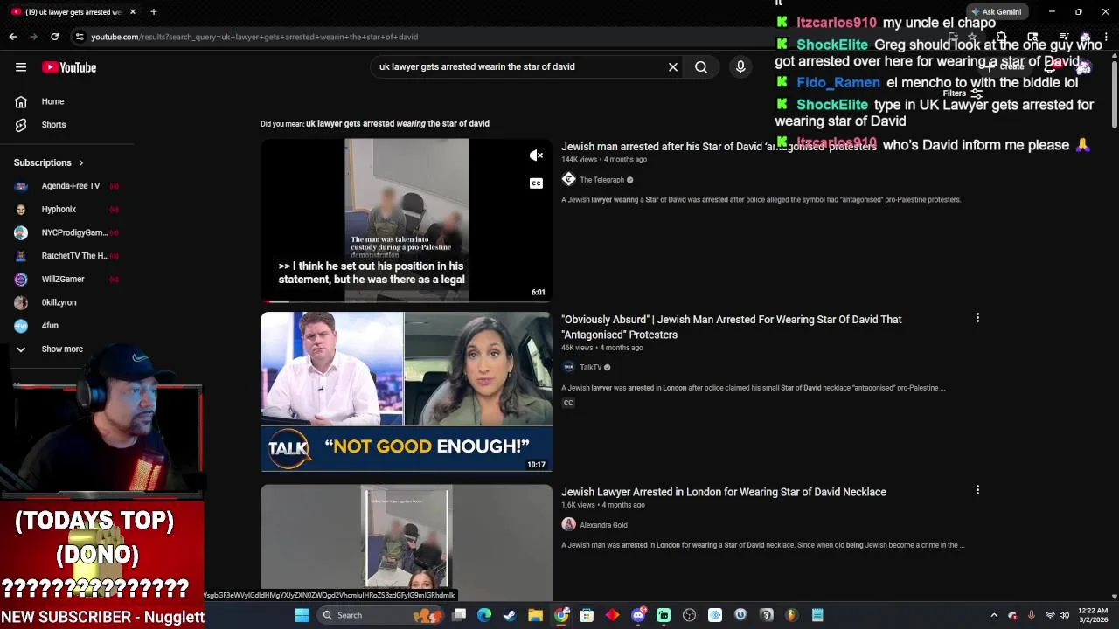The image size is (1119, 629).
Task: Open the TalkTV 'Not Good Enough' thumbnail
Action: [407, 391]
